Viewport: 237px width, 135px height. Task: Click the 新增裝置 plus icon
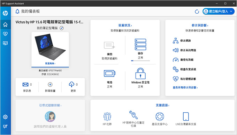[x=50, y=85]
